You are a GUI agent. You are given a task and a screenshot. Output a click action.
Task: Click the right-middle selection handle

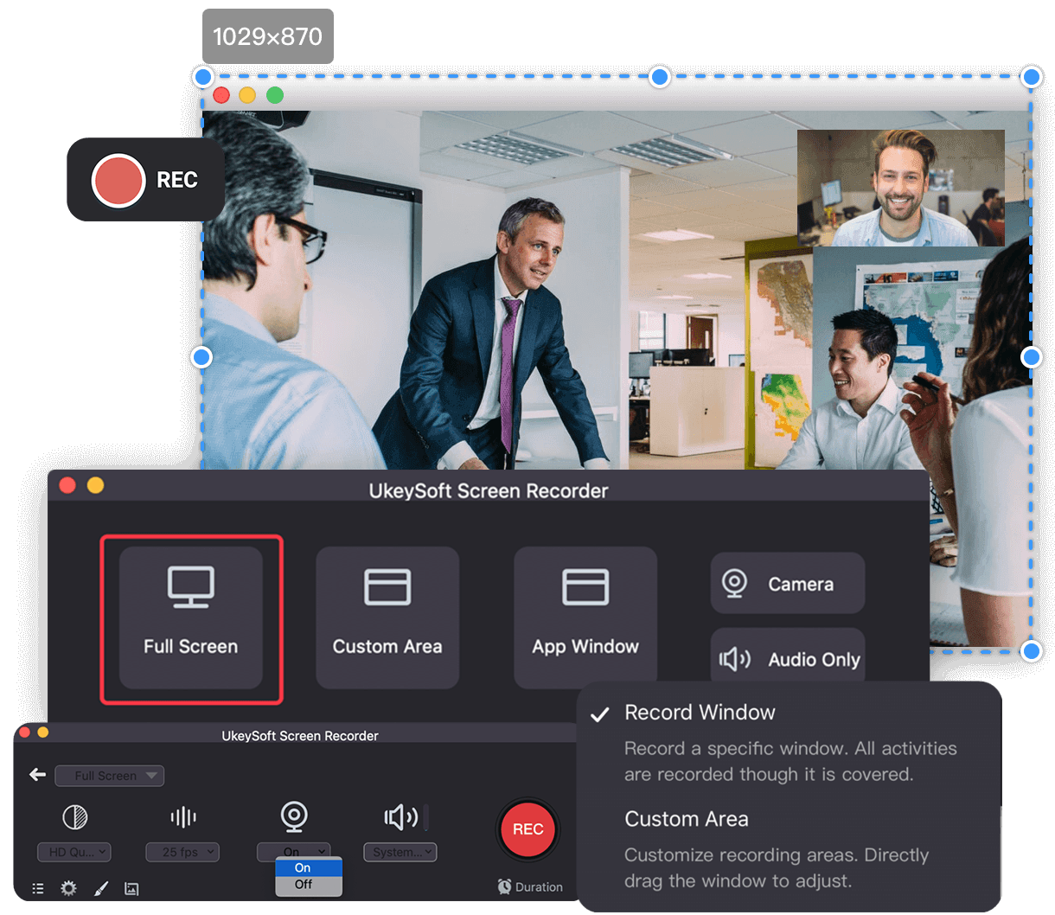(x=1031, y=356)
